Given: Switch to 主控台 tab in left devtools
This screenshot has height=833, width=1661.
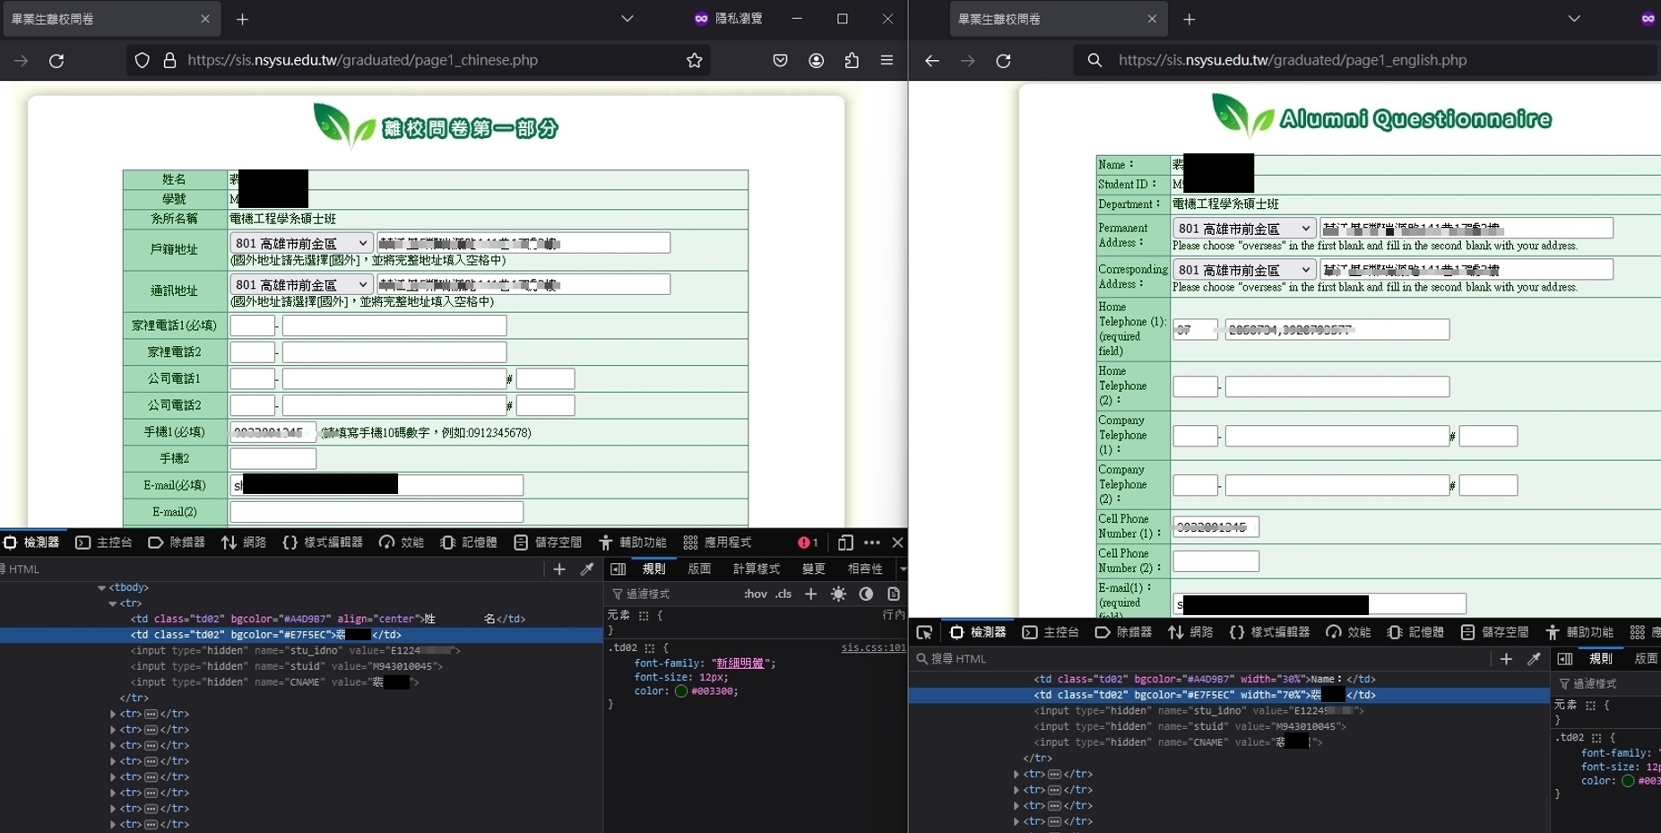Looking at the screenshot, I should (x=104, y=542).
